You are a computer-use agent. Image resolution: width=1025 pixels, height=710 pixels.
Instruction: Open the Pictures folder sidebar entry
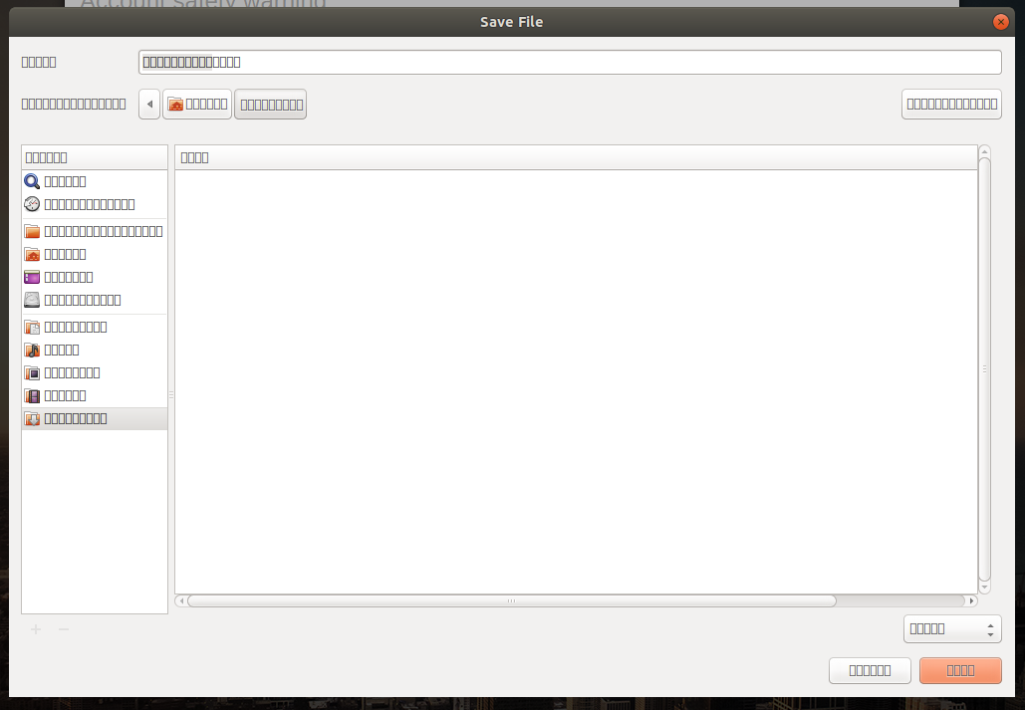94,372
